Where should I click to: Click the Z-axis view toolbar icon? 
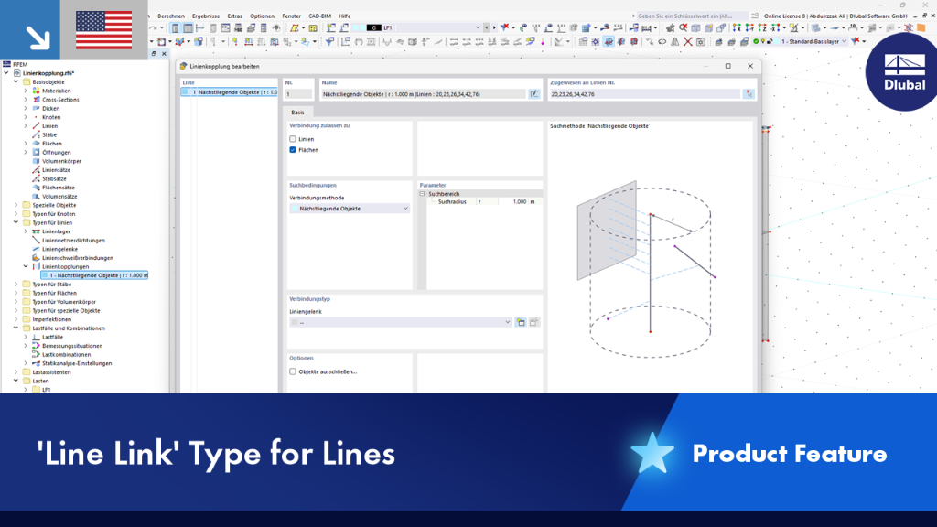[x=762, y=28]
